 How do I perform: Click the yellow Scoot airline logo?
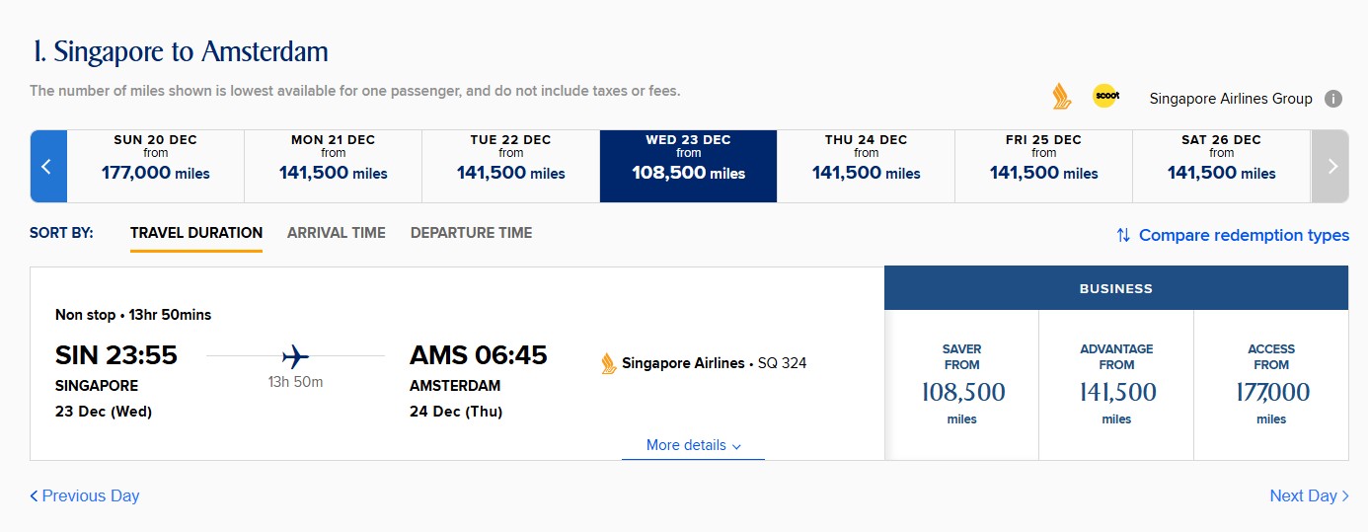coord(1104,96)
